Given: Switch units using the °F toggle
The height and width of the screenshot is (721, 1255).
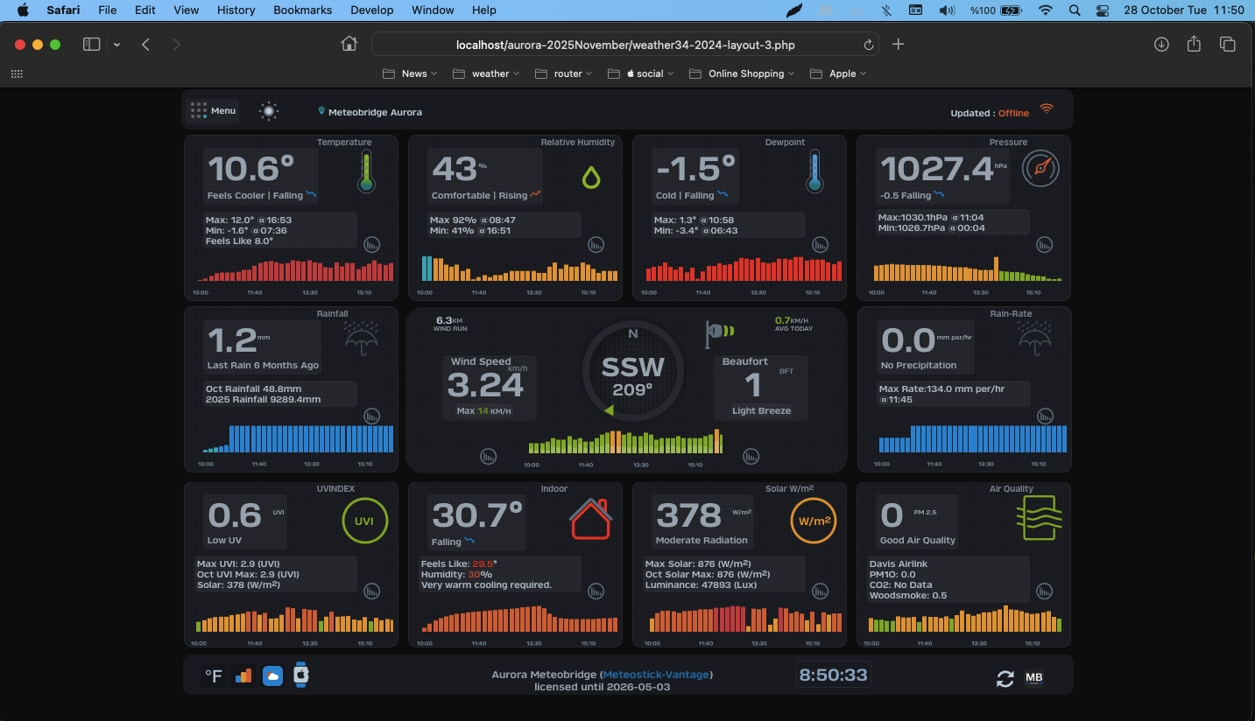Looking at the screenshot, I should (x=213, y=676).
